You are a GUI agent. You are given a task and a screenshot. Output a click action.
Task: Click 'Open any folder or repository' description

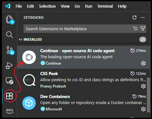click(93, 103)
